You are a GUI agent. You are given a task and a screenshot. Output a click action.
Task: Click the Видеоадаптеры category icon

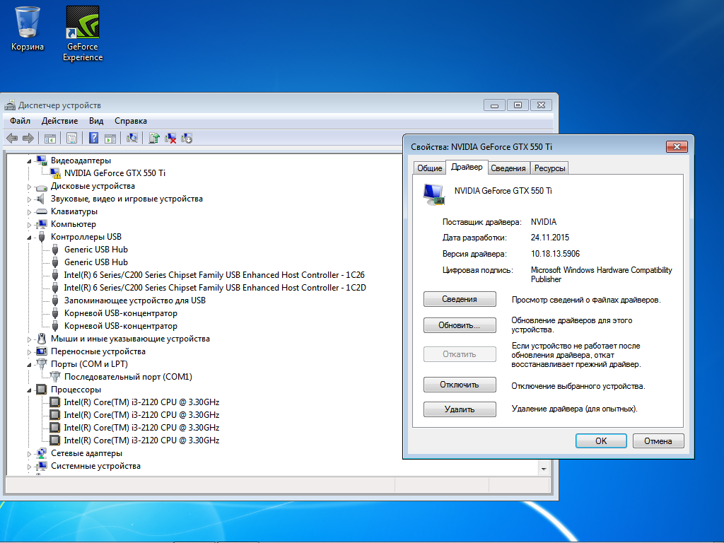point(42,160)
